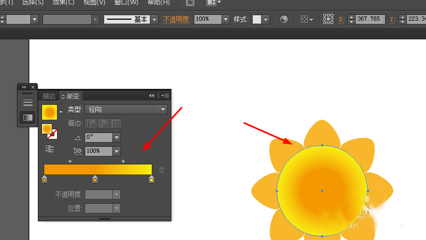This screenshot has width=426, height=240.
Task: Open the gradient panel flyout menu
Action: click(x=165, y=96)
